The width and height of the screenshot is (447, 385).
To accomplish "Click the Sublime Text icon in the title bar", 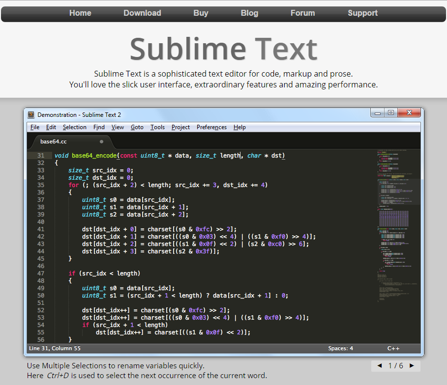I will tap(30, 114).
